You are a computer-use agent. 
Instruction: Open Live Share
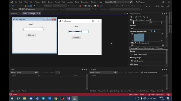pyautogui.click(x=160, y=6)
